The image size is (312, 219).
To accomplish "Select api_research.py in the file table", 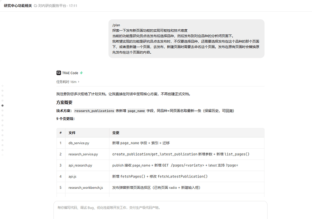I will click(x=80, y=165).
